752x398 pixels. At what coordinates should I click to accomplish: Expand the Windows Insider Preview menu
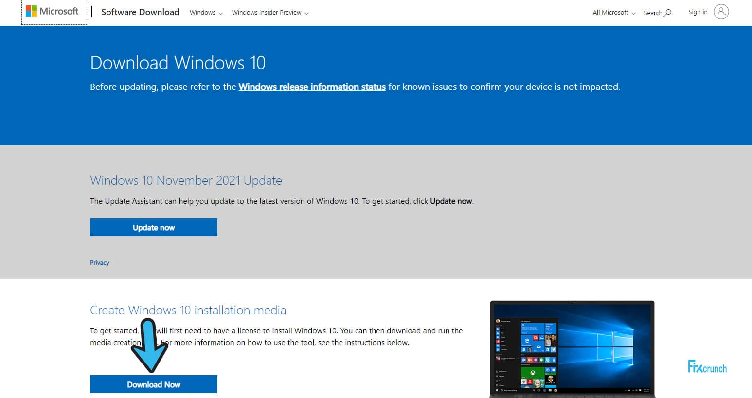click(x=270, y=13)
